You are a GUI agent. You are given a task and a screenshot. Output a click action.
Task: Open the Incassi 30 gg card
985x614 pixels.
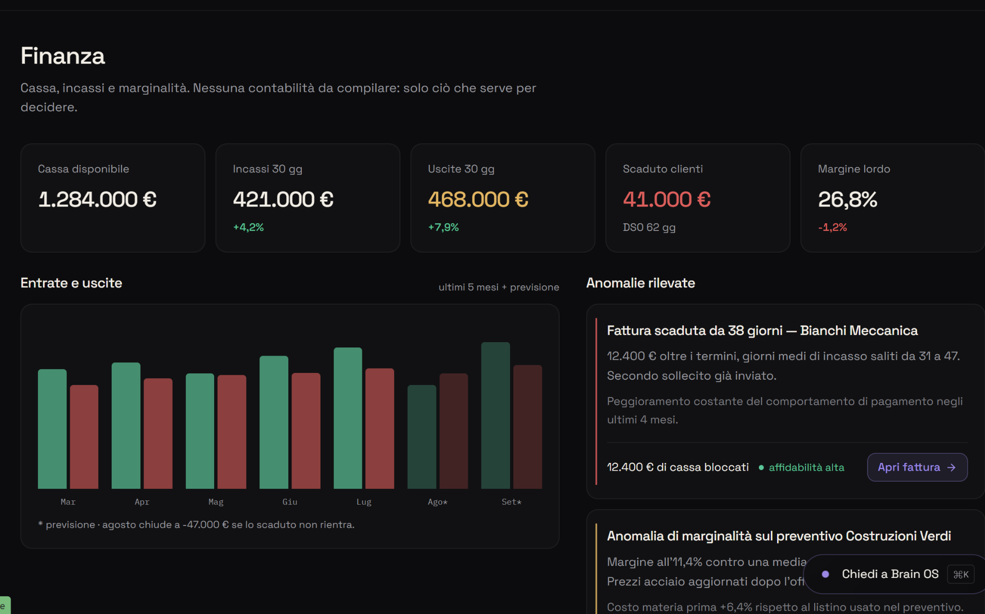(x=307, y=198)
